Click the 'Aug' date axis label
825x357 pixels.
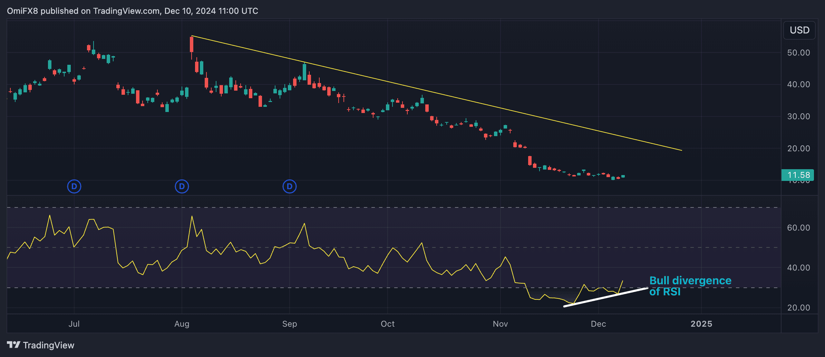[182, 324]
